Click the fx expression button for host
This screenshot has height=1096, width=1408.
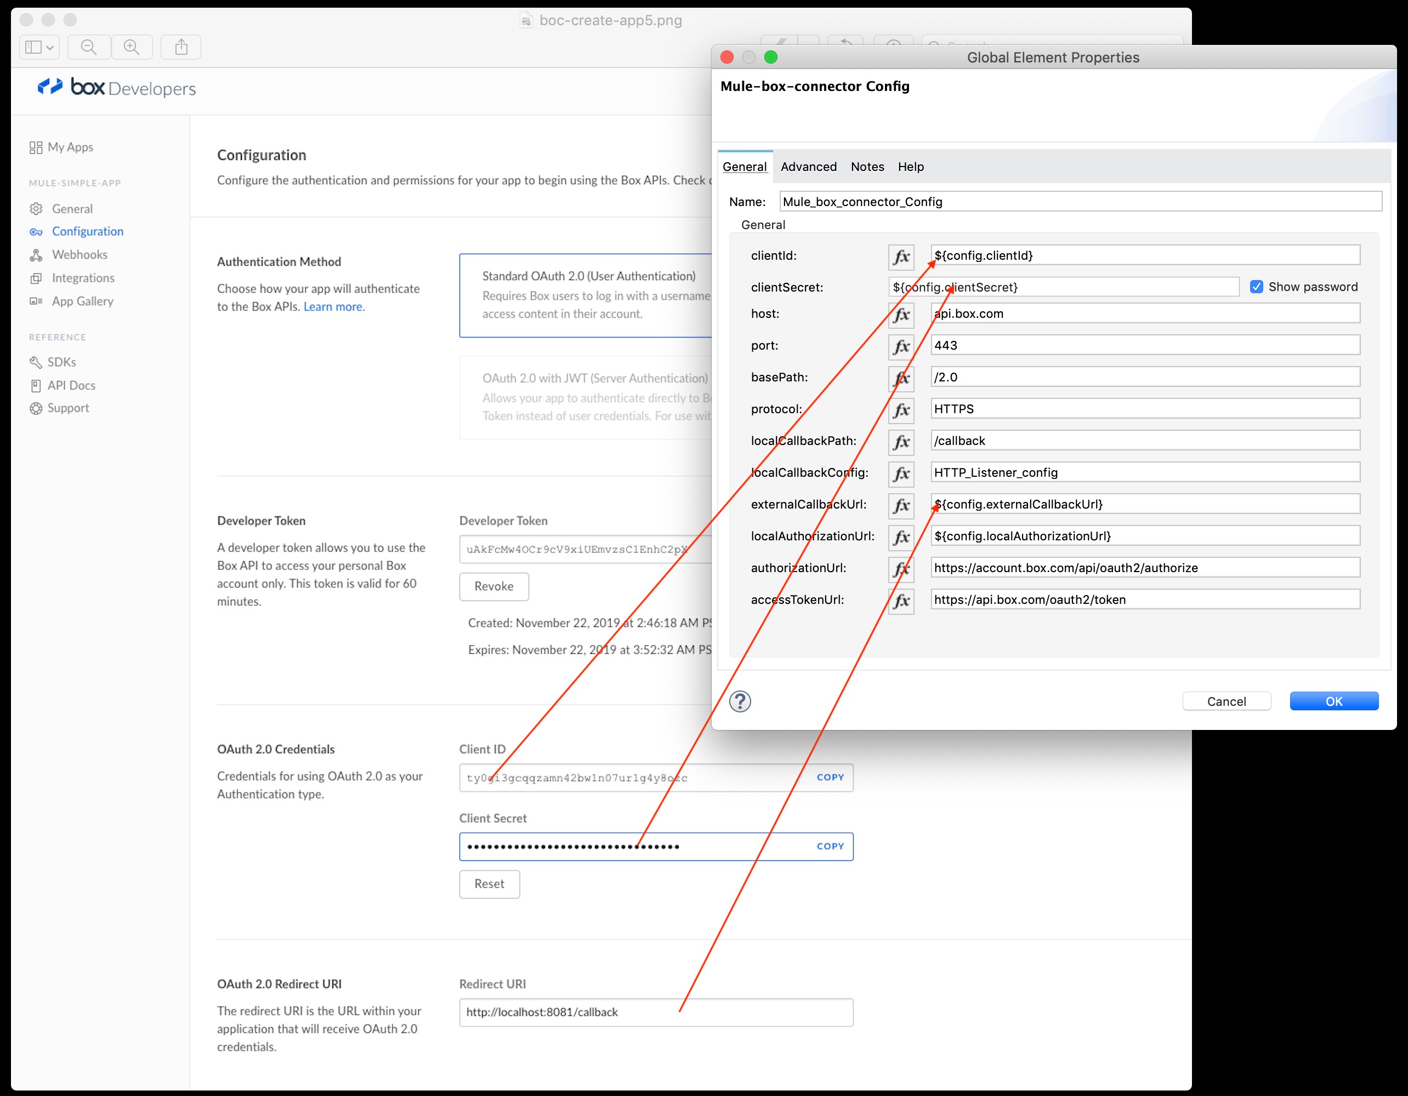[x=901, y=315]
